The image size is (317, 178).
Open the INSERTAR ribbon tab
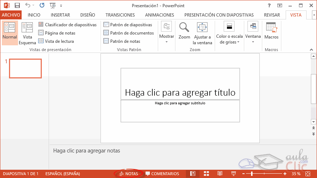(x=60, y=15)
